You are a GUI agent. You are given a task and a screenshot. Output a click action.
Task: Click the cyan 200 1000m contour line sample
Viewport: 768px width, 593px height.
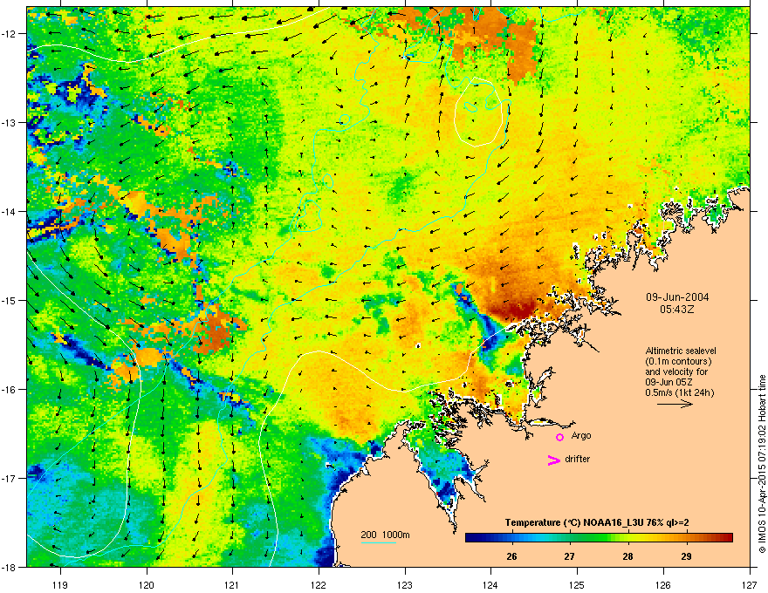379,542
